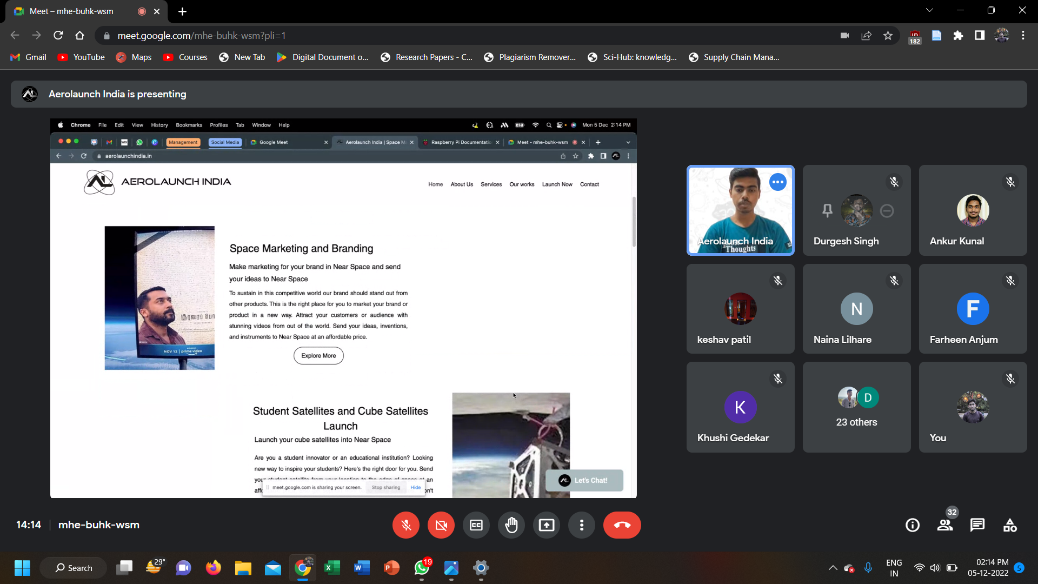Open Chrome profile avatar
This screenshot has height=584, width=1038.
point(1002,36)
